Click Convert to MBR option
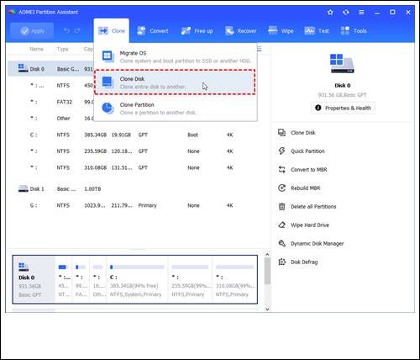The image size is (420, 360). pyautogui.click(x=309, y=170)
